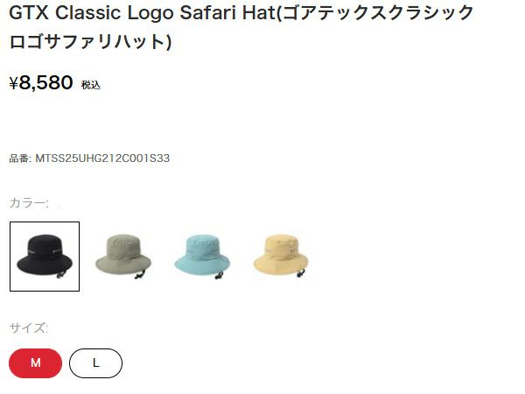The image size is (525, 394).
Task: Select the black safari hat color
Action: coord(45,257)
